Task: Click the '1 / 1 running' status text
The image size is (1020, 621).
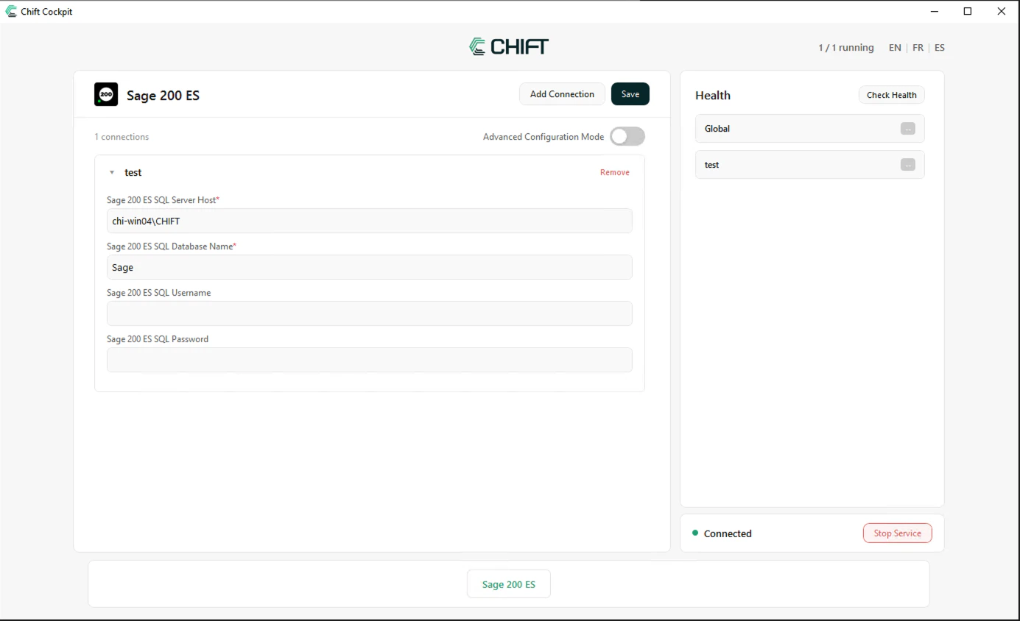Action: click(846, 47)
